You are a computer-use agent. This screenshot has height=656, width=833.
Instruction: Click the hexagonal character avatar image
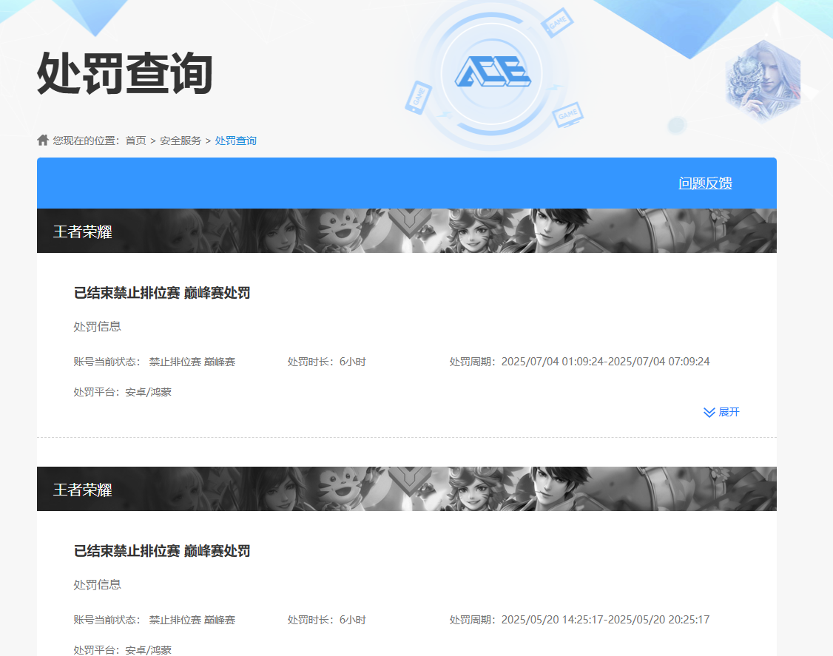click(x=763, y=80)
